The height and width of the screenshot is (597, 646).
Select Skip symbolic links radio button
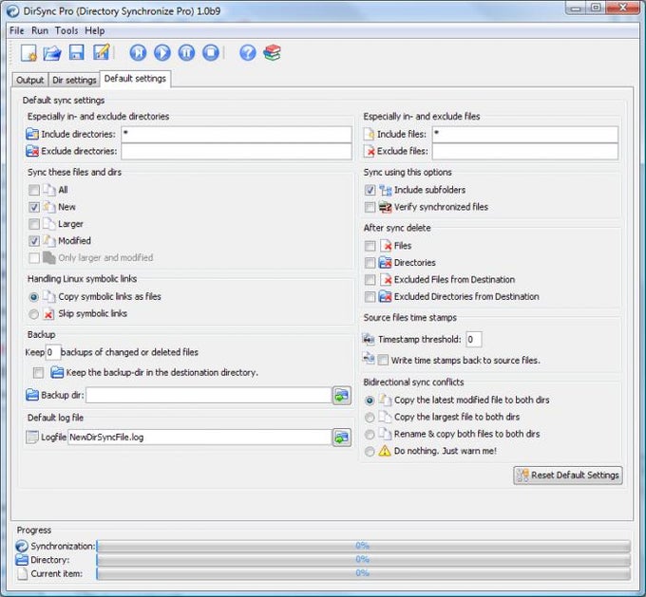point(34,314)
